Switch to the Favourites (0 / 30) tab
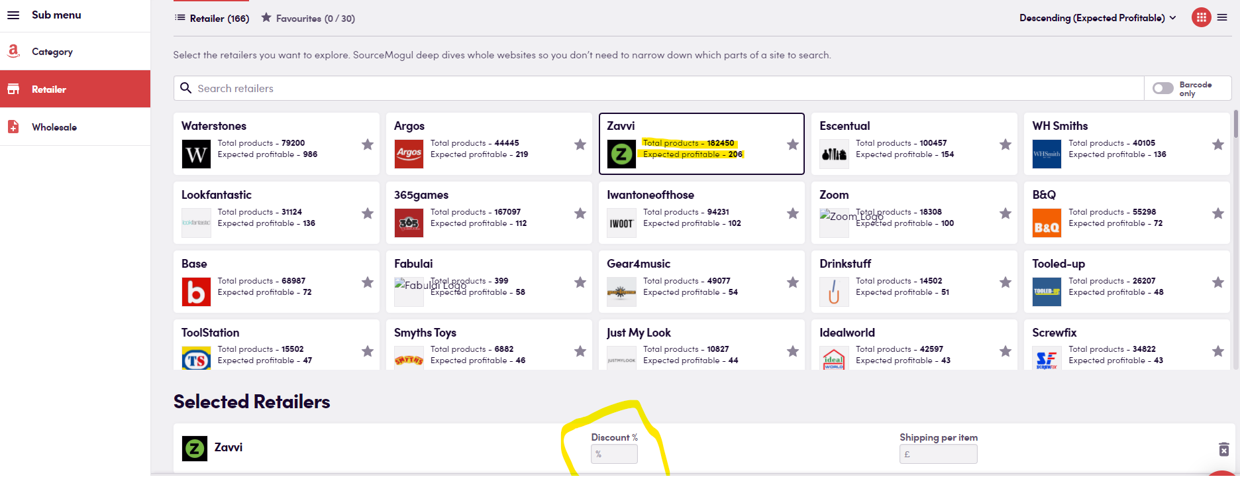The width and height of the screenshot is (1240, 497). click(x=308, y=19)
